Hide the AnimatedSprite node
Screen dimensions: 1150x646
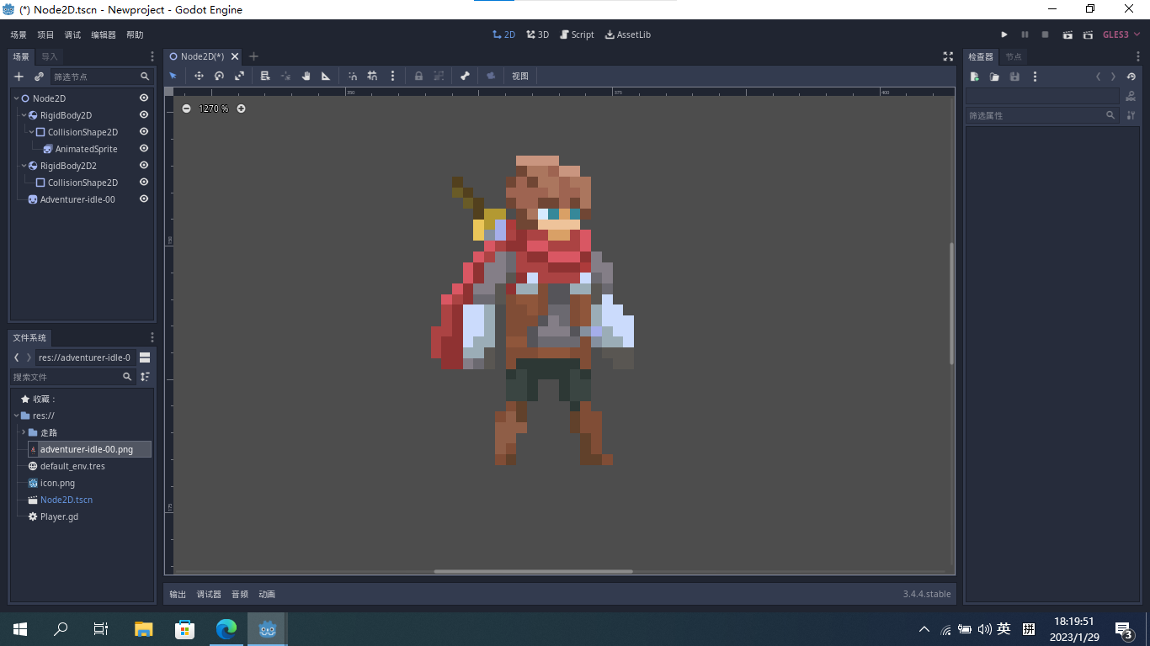click(144, 149)
